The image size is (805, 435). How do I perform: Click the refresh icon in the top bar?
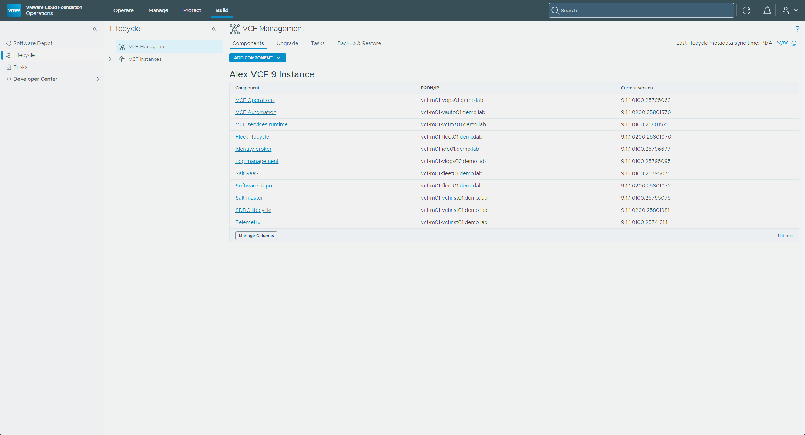pyautogui.click(x=746, y=10)
